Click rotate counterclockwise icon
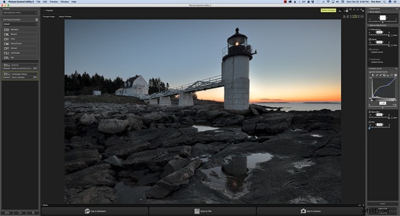The height and width of the screenshot is (216, 400). coord(344,17)
